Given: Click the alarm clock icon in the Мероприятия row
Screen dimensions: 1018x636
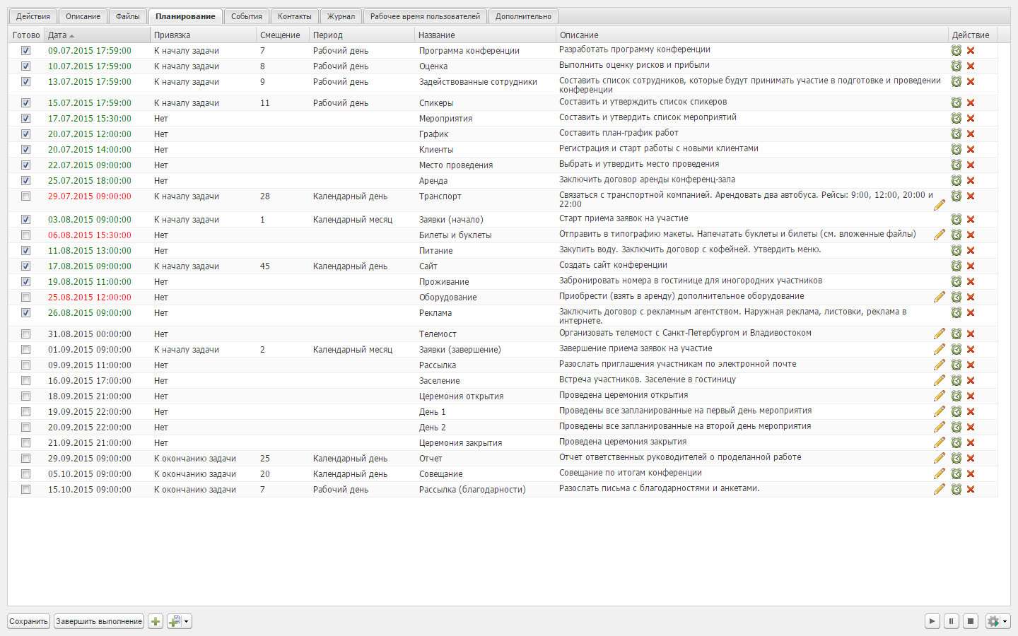Looking at the screenshot, I should click(956, 118).
